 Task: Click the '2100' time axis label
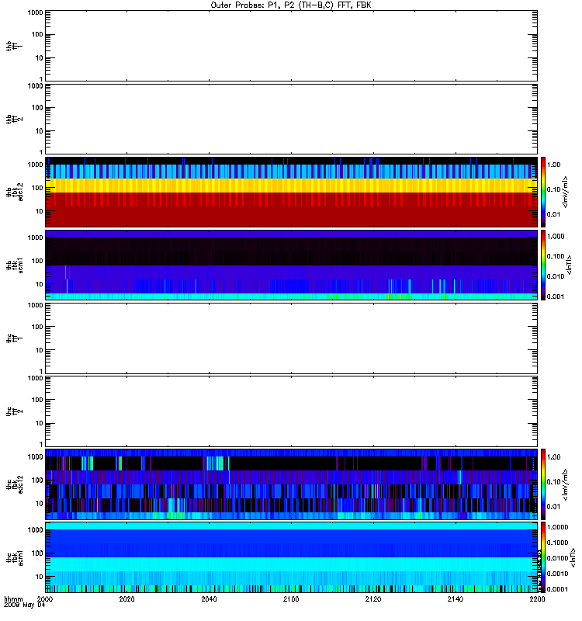pos(291,598)
